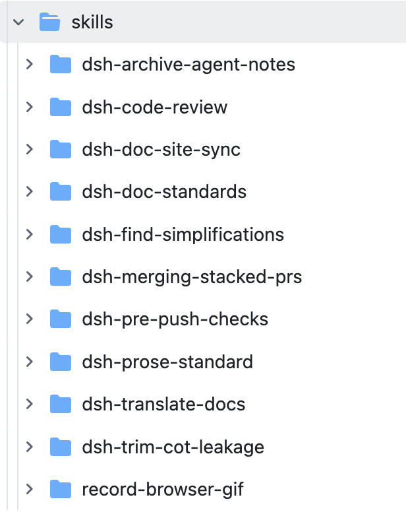
Task: Expand the record-browser-gif chevron
Action: [30, 489]
